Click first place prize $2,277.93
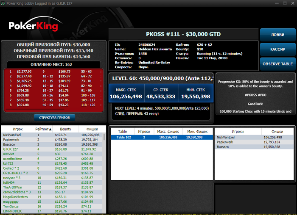This screenshot has height=215, width=297. tap(24, 72)
